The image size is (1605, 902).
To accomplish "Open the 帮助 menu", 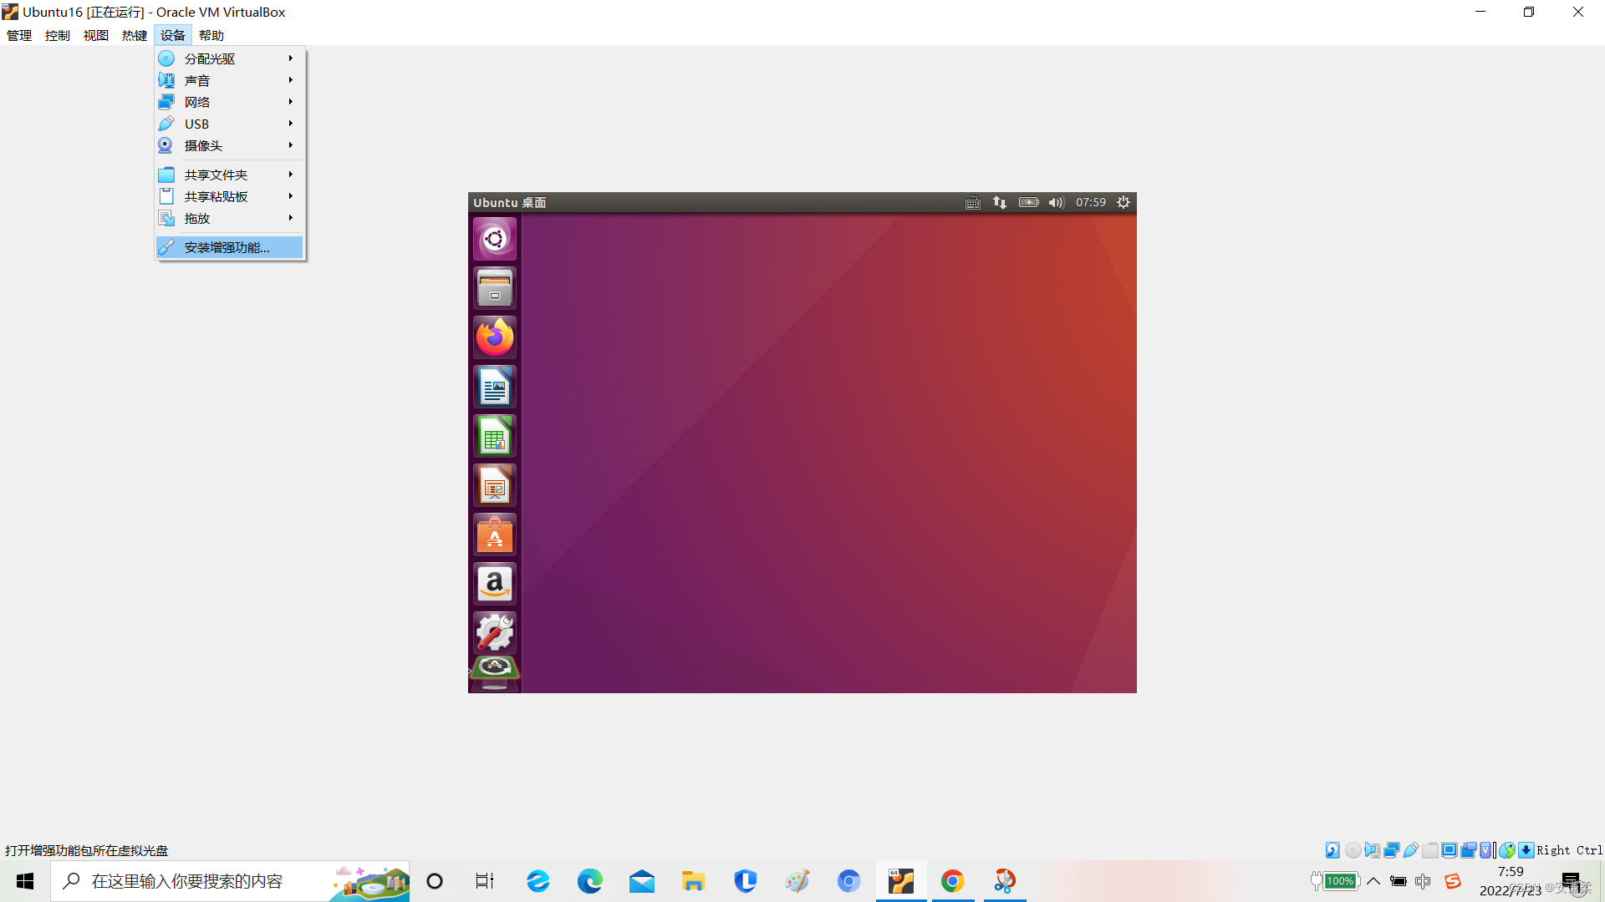I will 211,35.
